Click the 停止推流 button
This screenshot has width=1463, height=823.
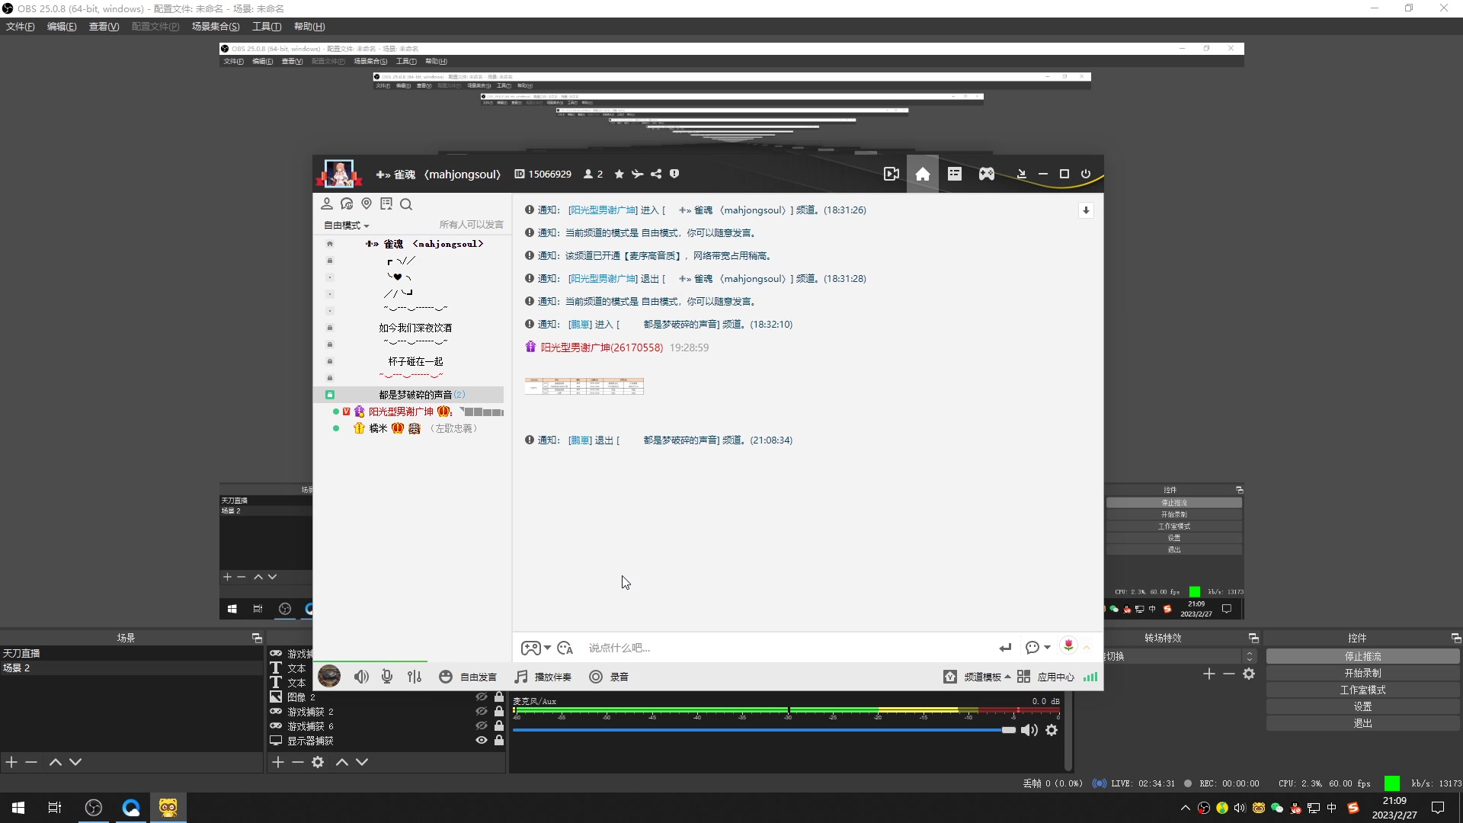[x=1362, y=656]
